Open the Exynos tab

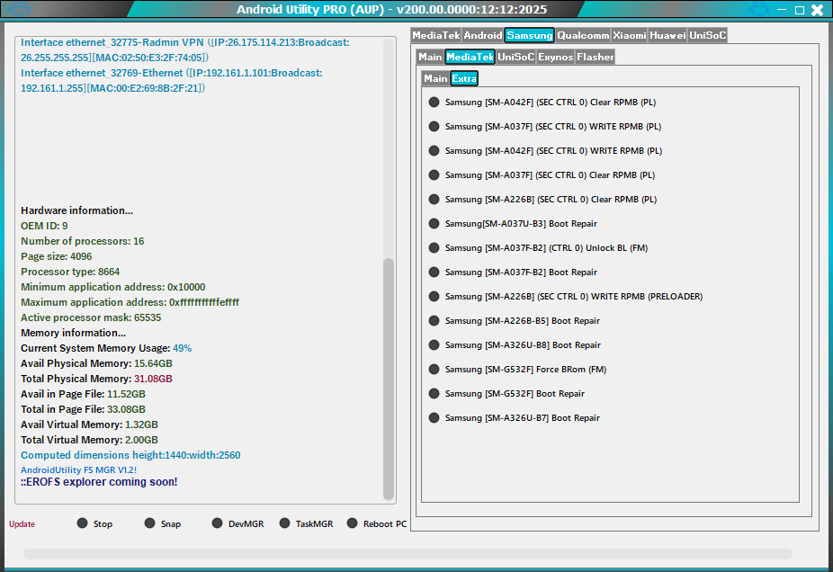[x=556, y=56]
